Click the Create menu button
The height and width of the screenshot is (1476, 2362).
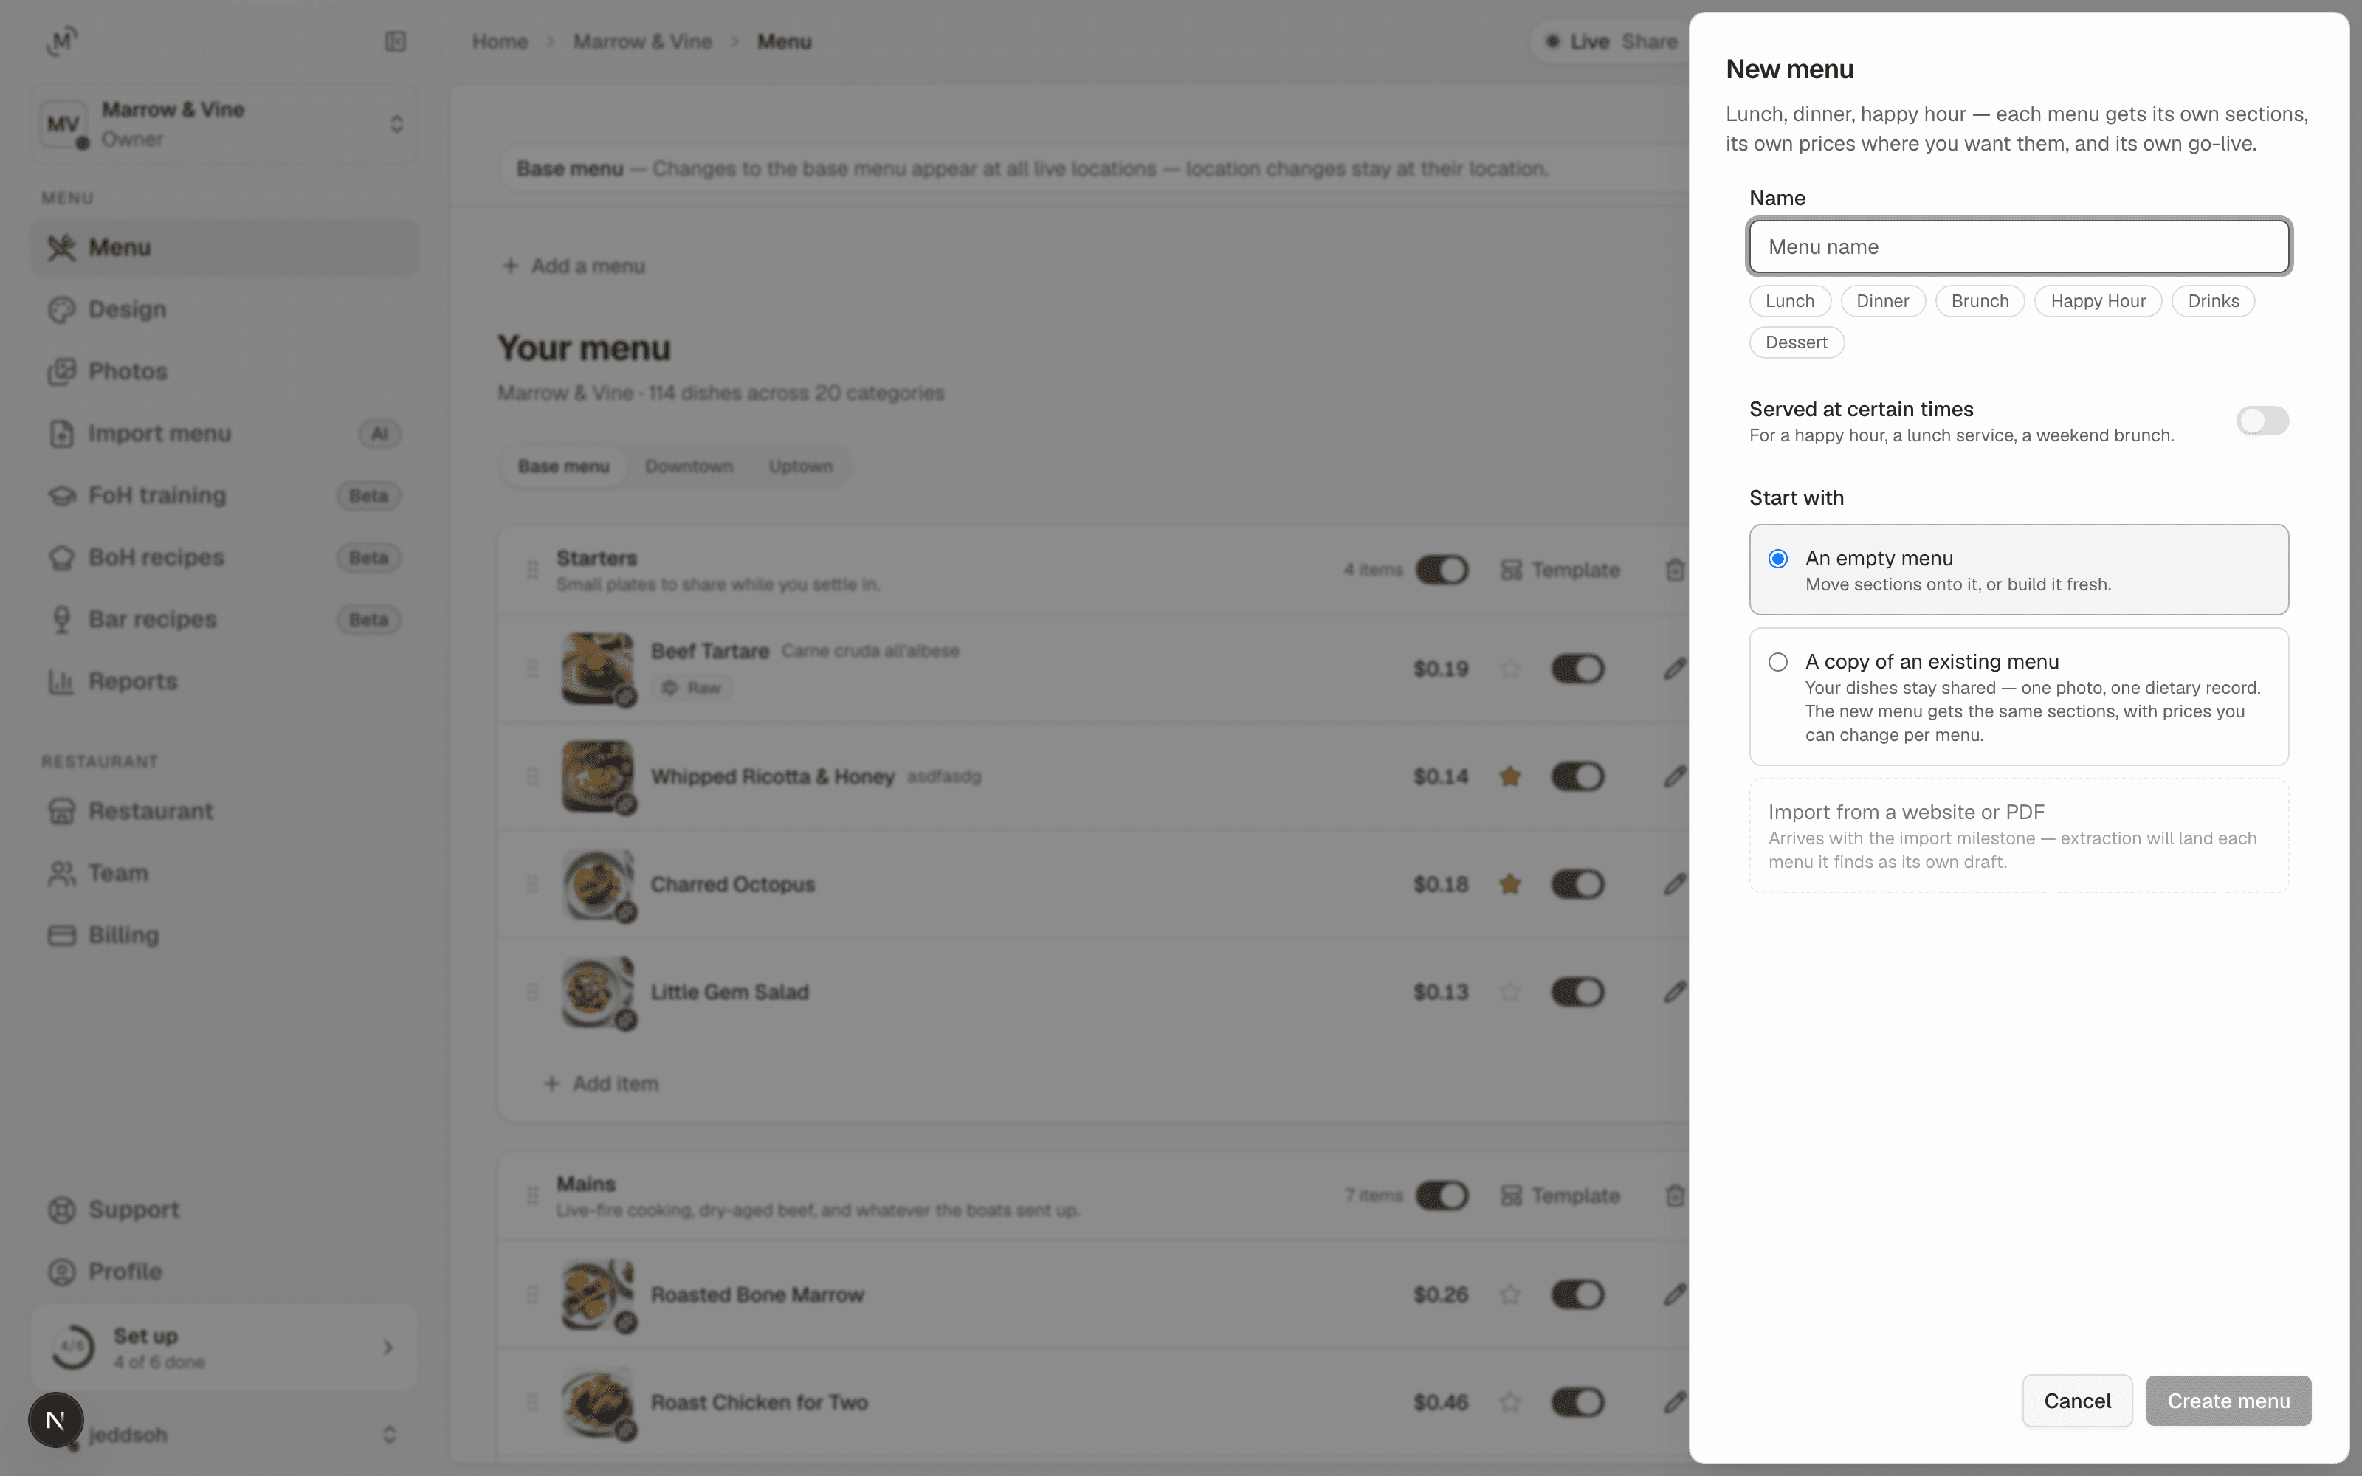tap(2228, 1401)
